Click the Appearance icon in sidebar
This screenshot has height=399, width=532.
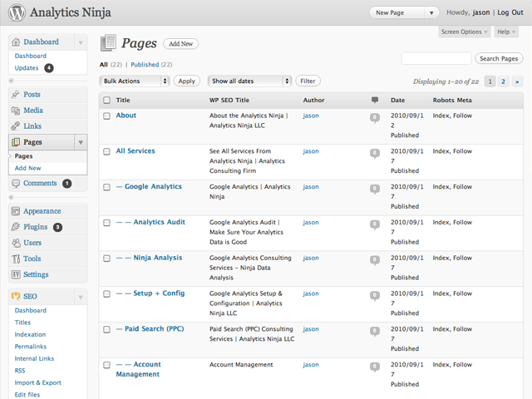click(x=16, y=211)
